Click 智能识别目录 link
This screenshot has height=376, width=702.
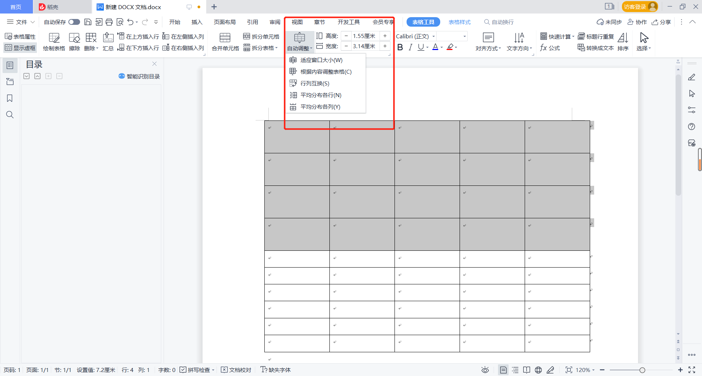(139, 76)
